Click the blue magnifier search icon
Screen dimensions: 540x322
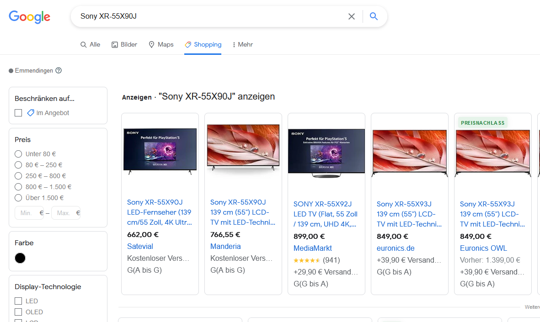coord(374,16)
